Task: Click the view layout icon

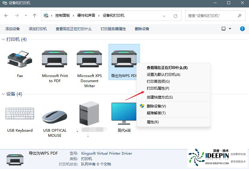Action: tap(224, 29)
